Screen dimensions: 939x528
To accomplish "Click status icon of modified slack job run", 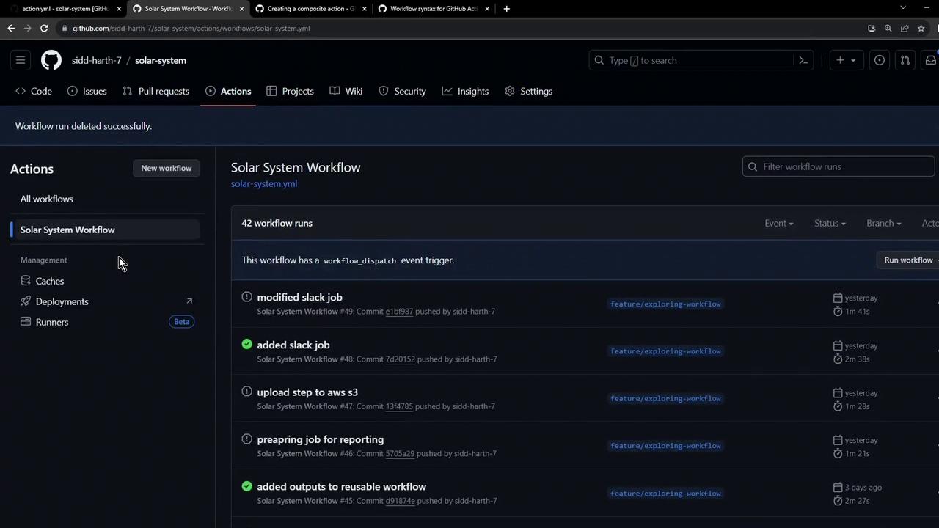I will [x=246, y=297].
